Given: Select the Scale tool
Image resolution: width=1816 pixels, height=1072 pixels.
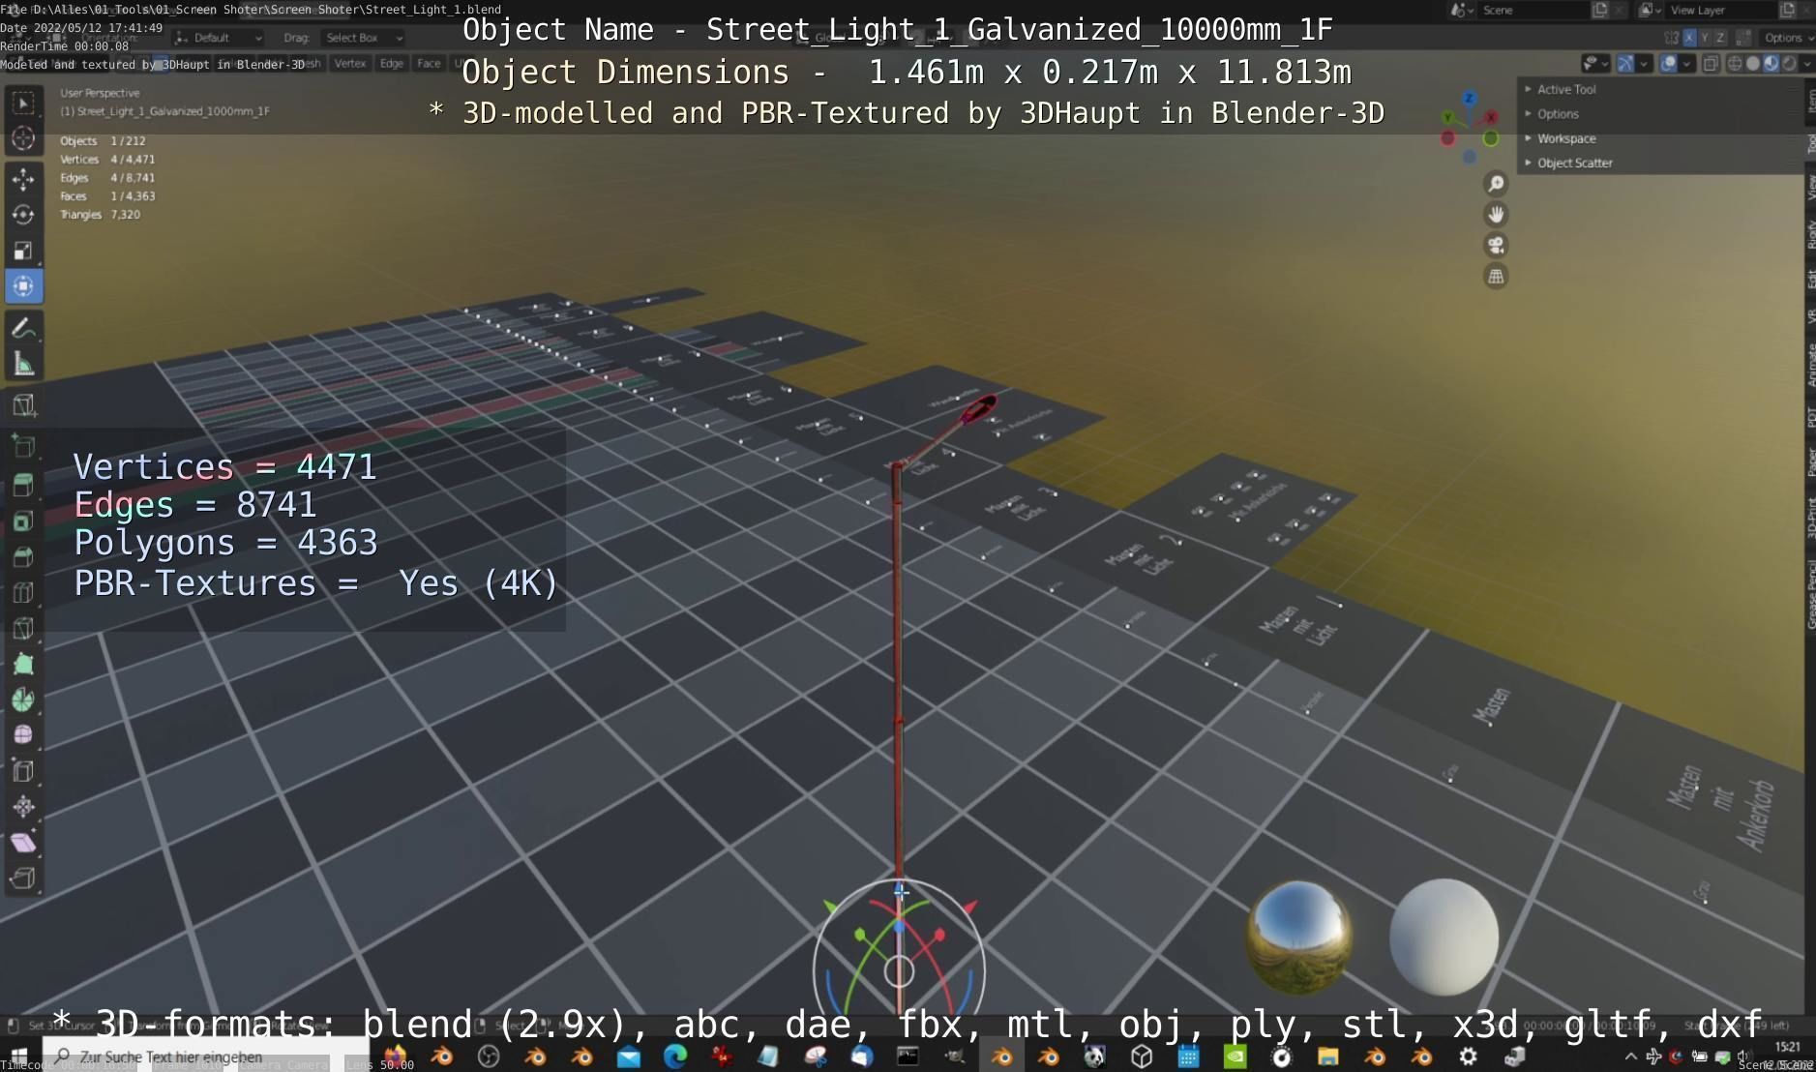Looking at the screenshot, I should pyautogui.click(x=23, y=251).
